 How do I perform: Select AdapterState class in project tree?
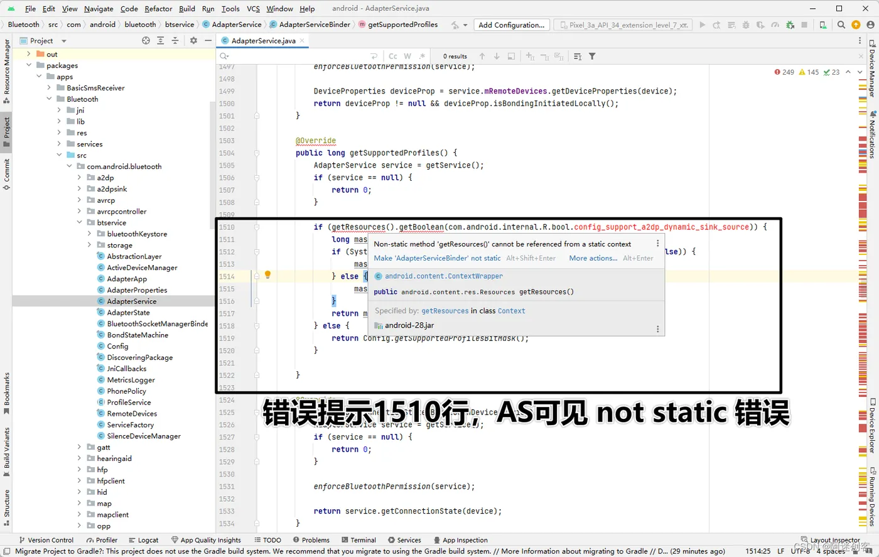point(128,312)
